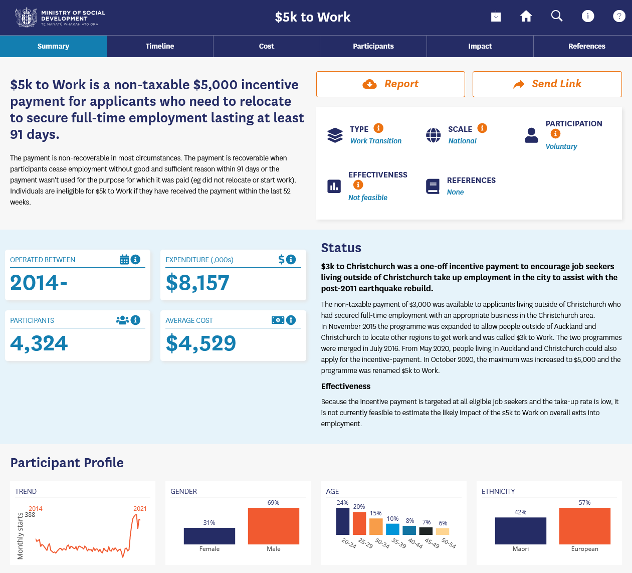Go to home via house icon

(526, 17)
